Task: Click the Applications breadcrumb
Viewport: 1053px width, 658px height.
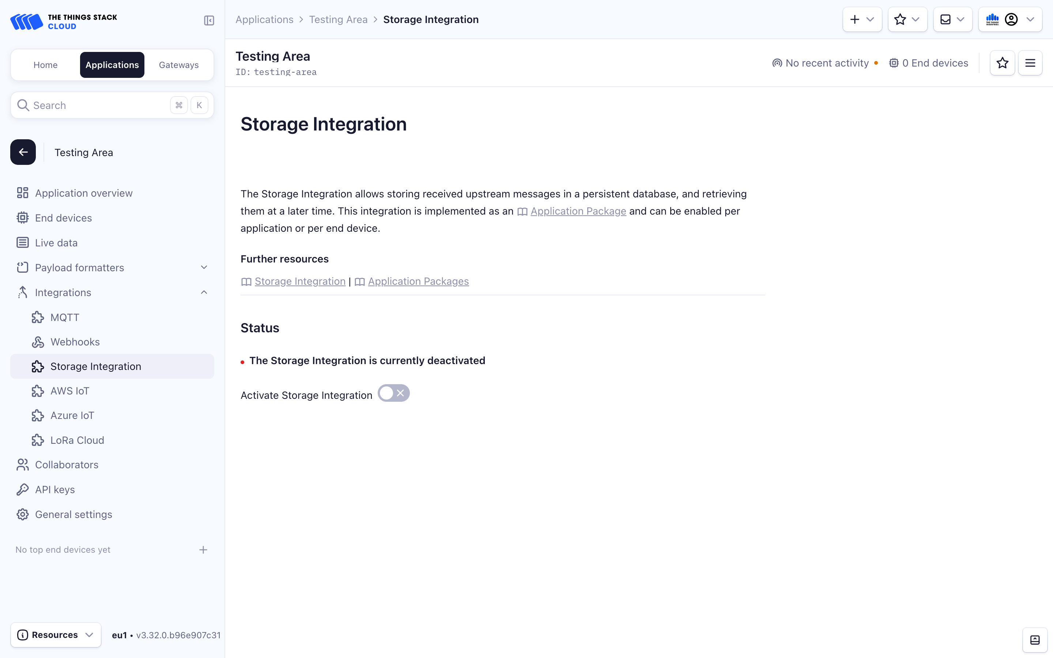Action: point(265,20)
